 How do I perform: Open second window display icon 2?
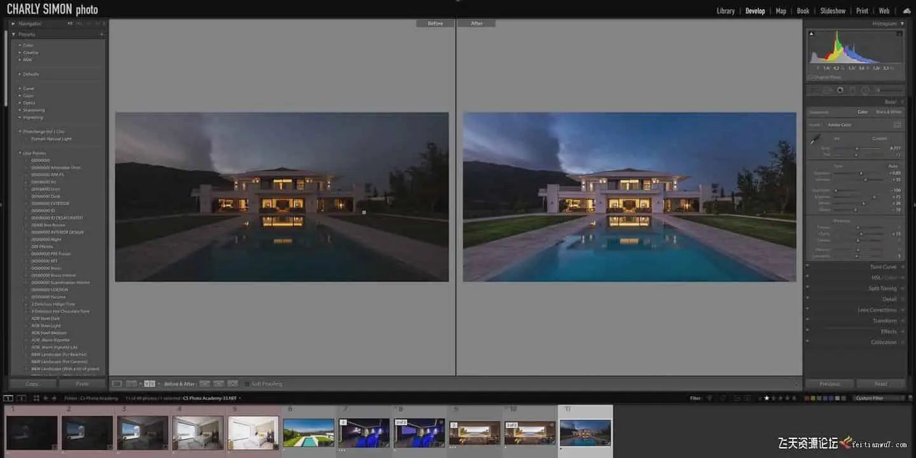tap(21, 398)
